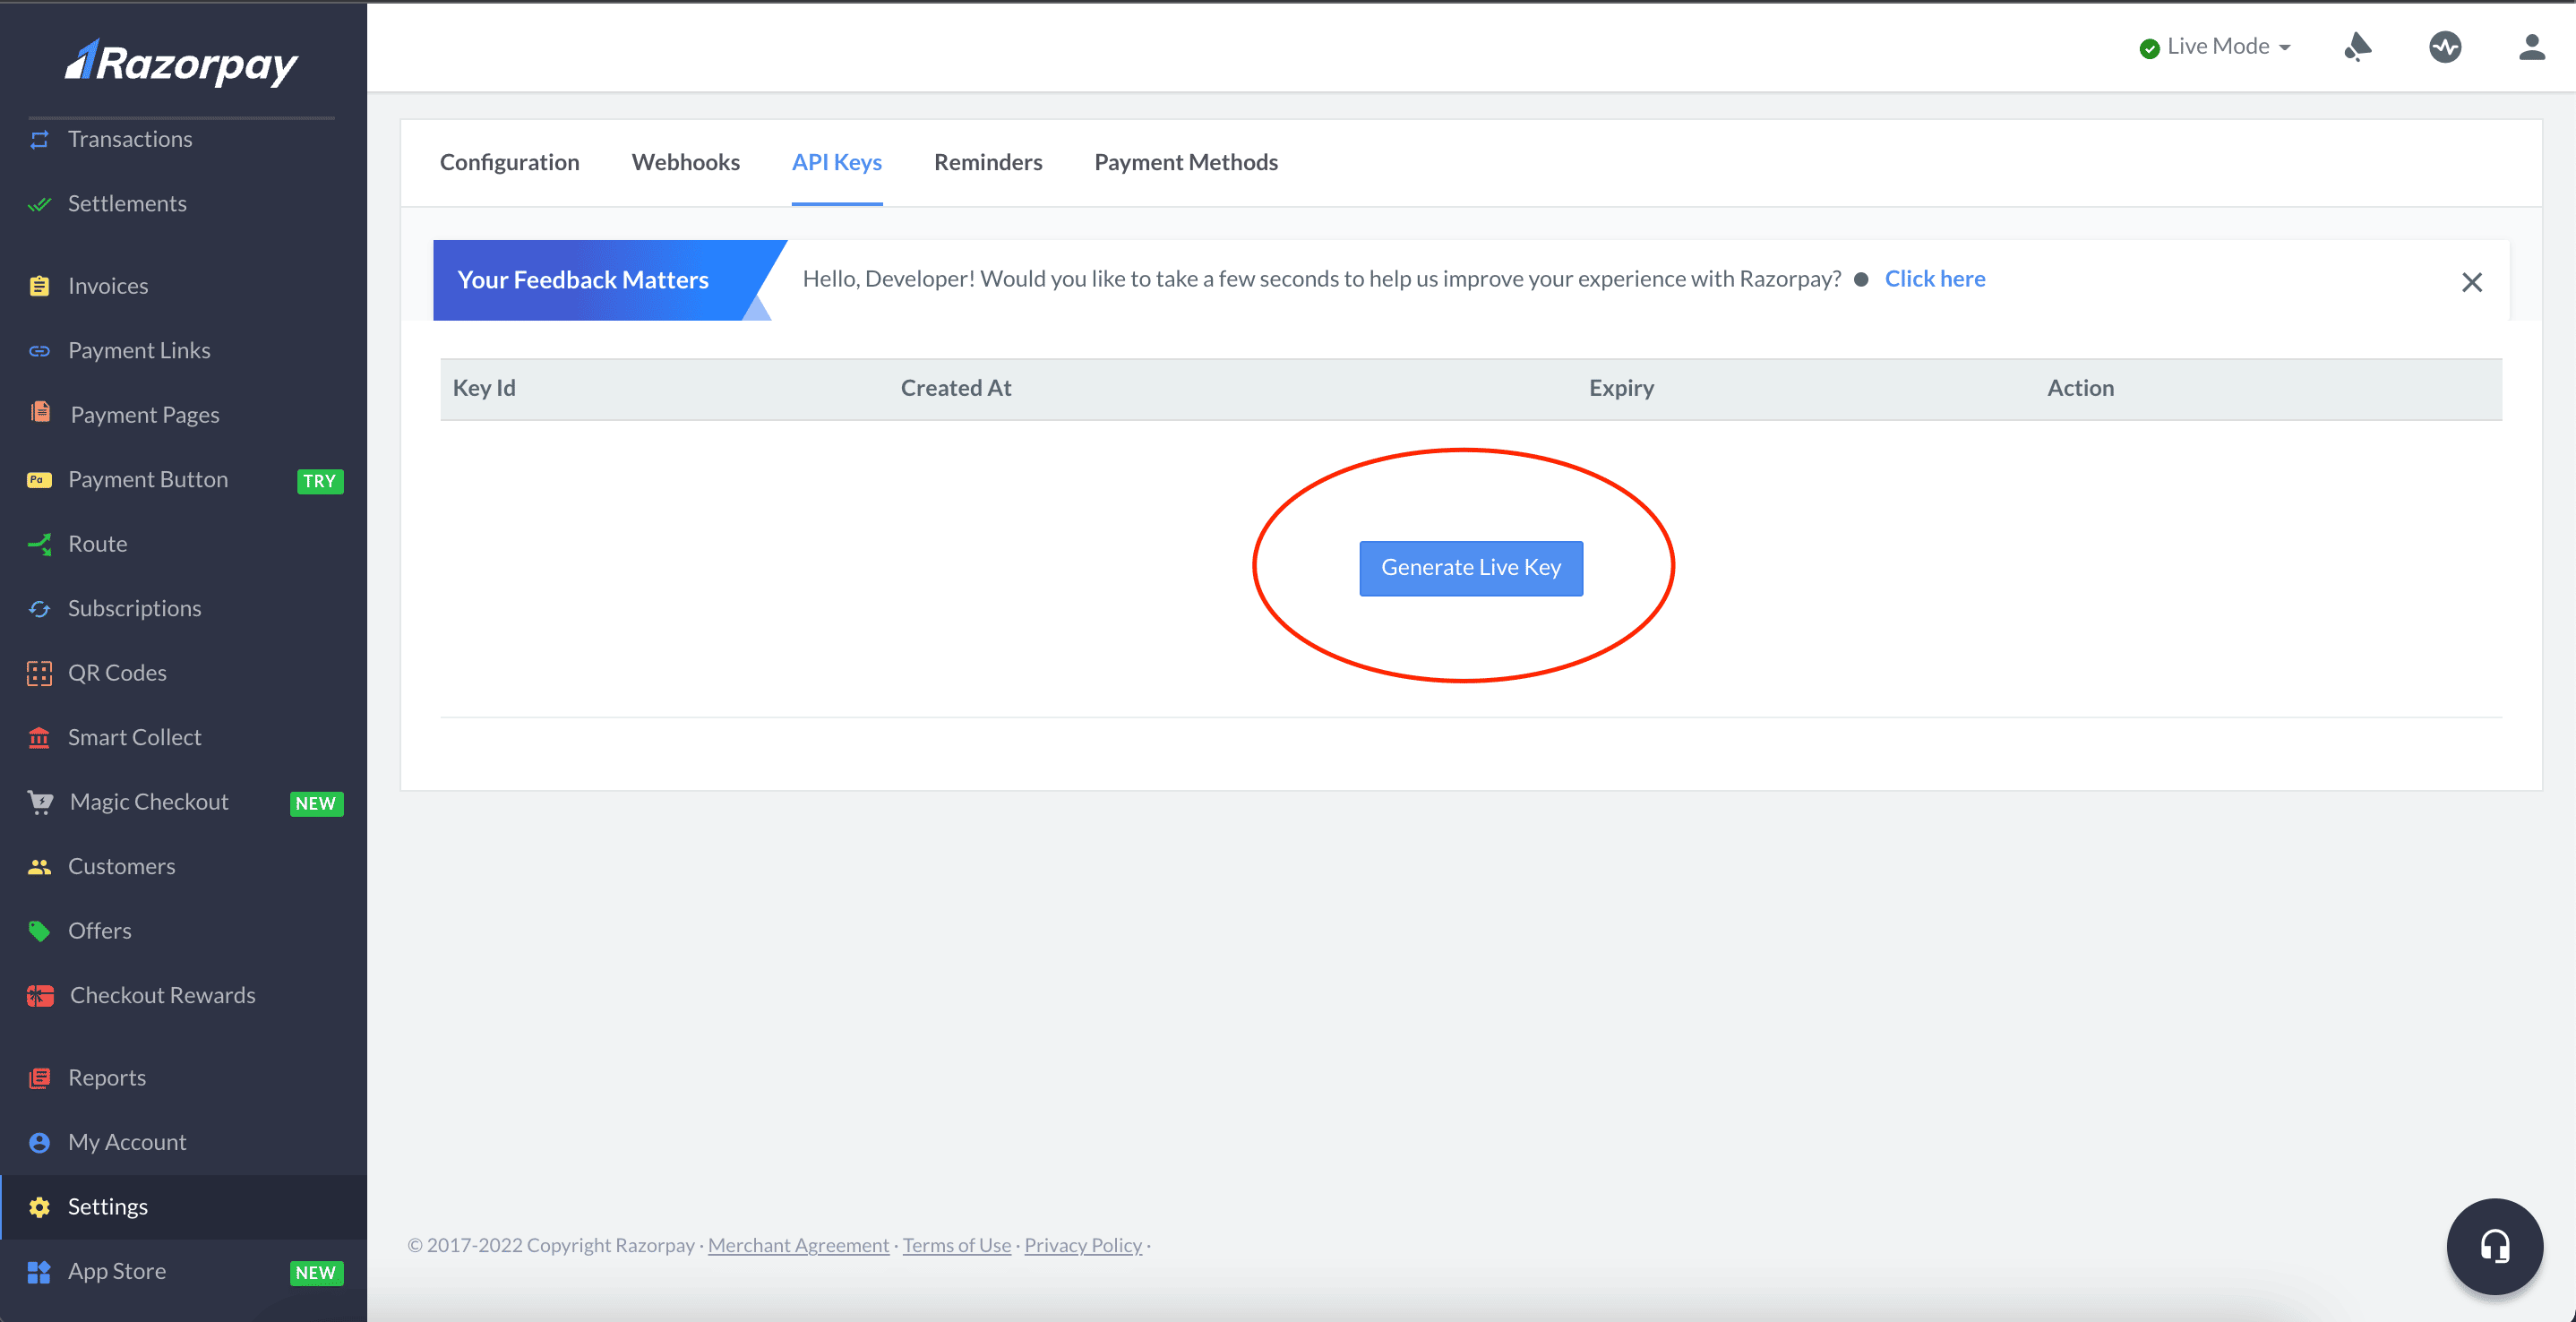Screen dimensions: 2576x1322
Task: Click the Checkout Rewards gift icon
Action: 40,996
